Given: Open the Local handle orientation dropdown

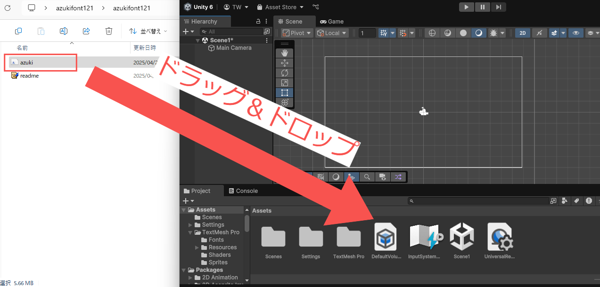Looking at the screenshot, I should coord(331,33).
